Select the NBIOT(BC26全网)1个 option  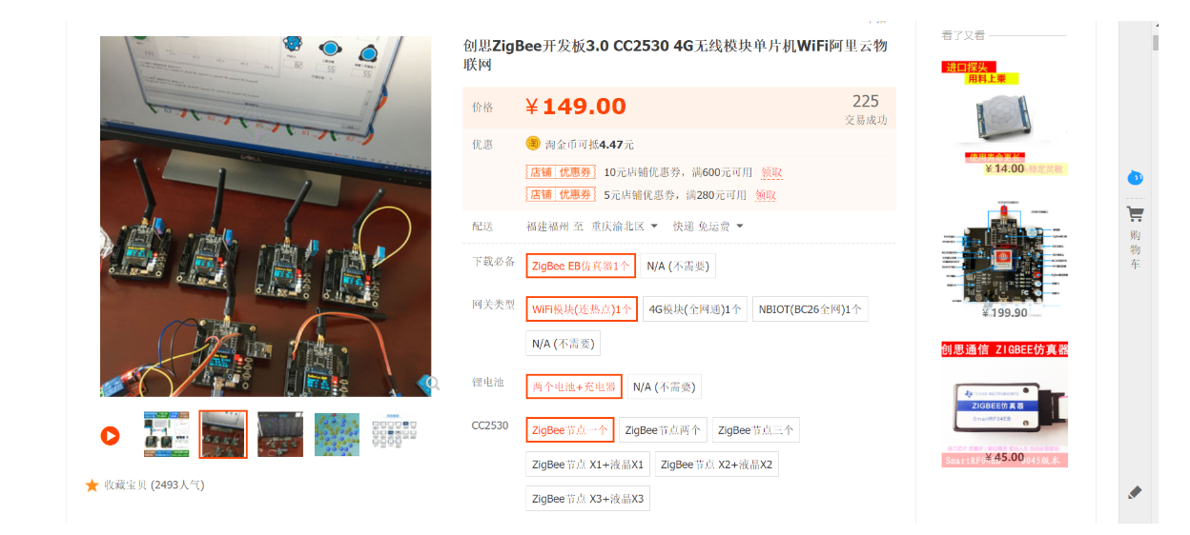[810, 309]
